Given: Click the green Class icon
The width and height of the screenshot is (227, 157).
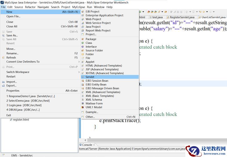Looking at the screenshot, I should click(x=83, y=43).
